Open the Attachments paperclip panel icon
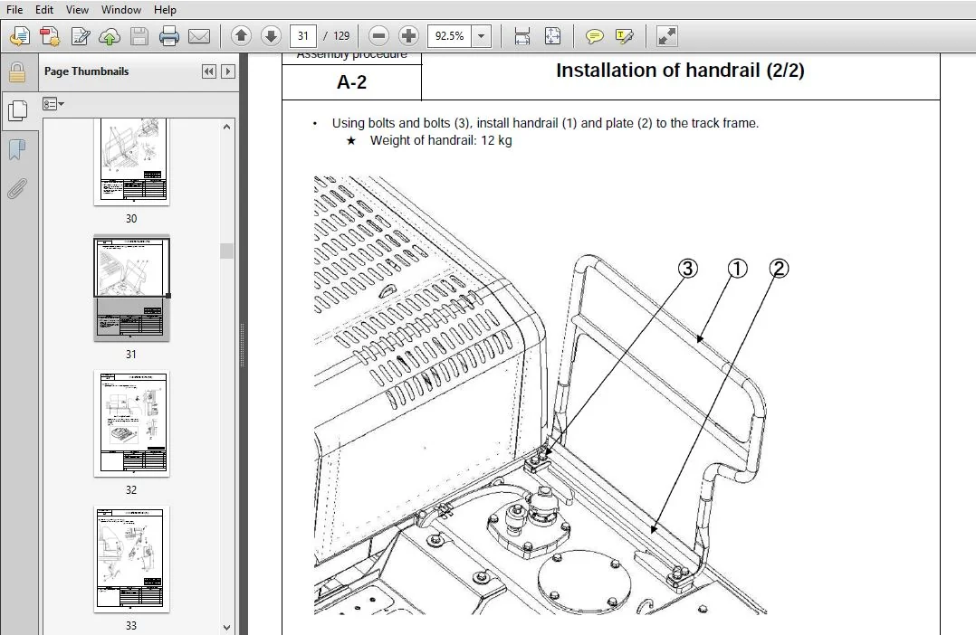The image size is (976, 635). tap(17, 188)
